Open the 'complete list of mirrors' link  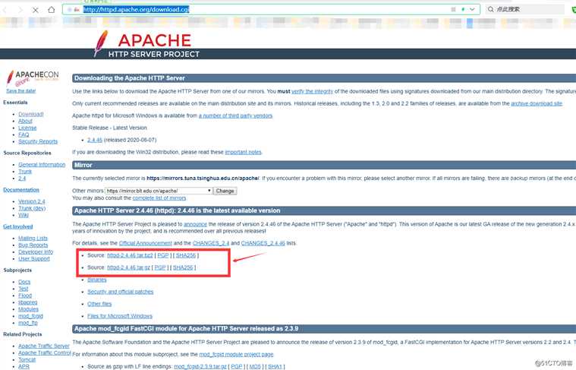click(159, 198)
